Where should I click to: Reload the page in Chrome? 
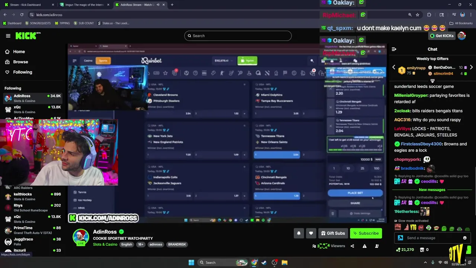click(22, 15)
